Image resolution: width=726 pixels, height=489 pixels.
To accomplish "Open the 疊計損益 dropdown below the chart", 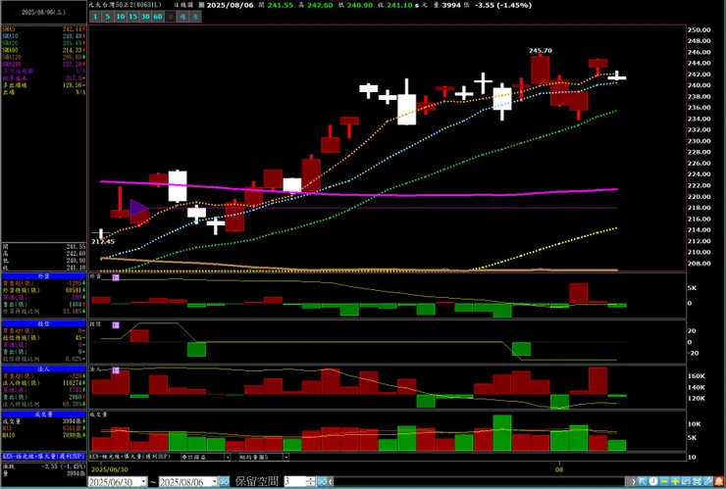I will click(227, 457).
